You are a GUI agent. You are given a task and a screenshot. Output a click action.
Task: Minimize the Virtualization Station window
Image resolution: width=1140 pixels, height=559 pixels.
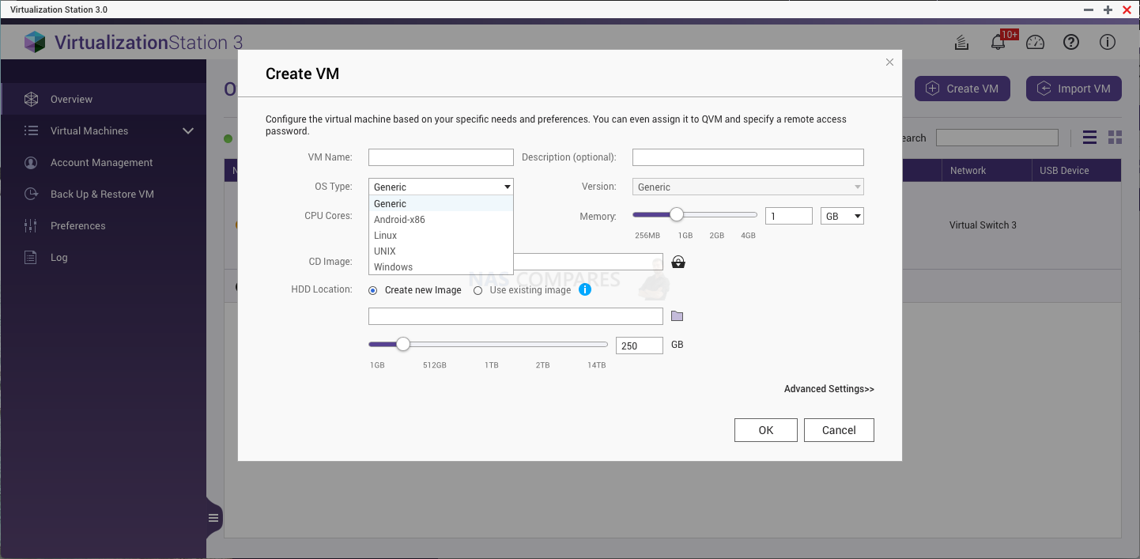tap(1089, 10)
